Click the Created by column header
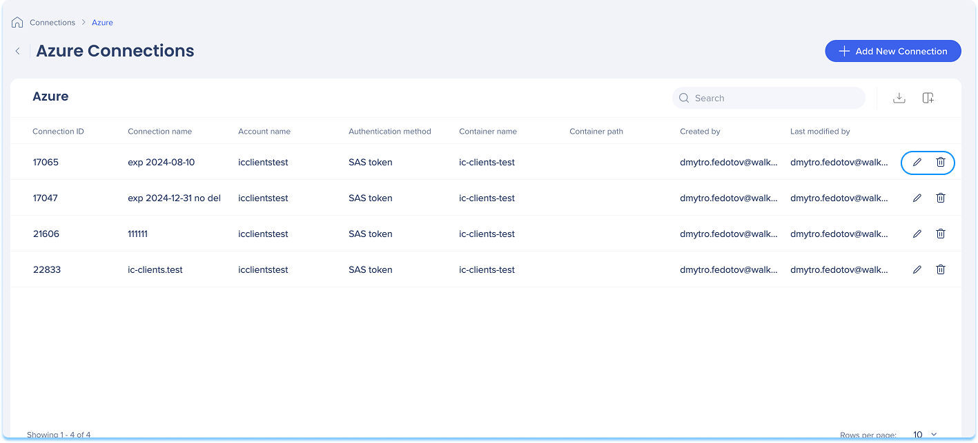This screenshot has width=978, height=443. [x=700, y=132]
